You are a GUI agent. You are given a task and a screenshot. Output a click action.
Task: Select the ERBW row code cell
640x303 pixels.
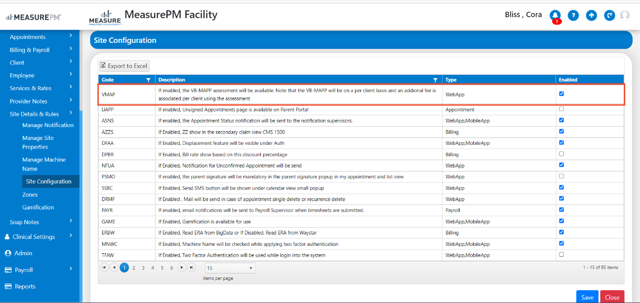(x=127, y=233)
